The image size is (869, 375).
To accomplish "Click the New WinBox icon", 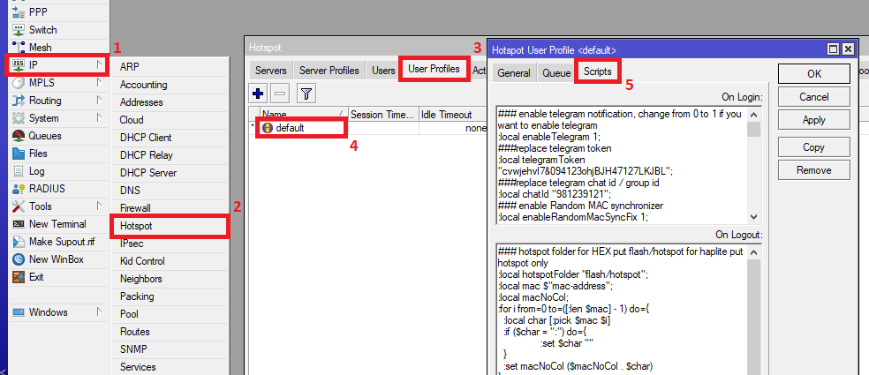I will 19,259.
